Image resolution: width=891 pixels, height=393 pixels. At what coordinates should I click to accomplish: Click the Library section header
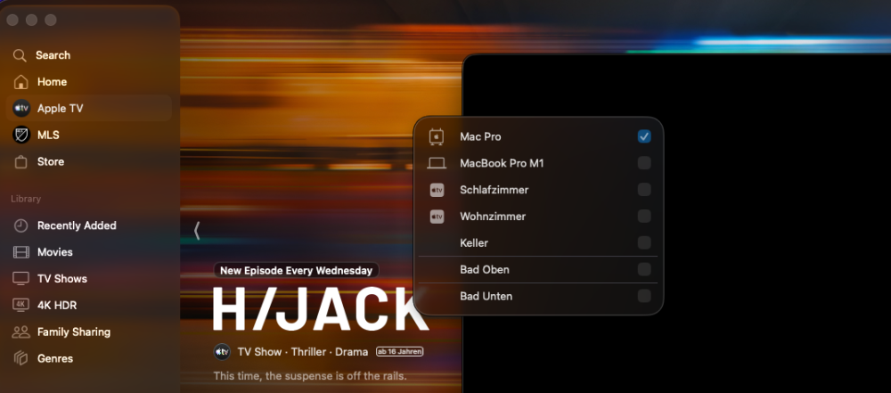(x=26, y=199)
